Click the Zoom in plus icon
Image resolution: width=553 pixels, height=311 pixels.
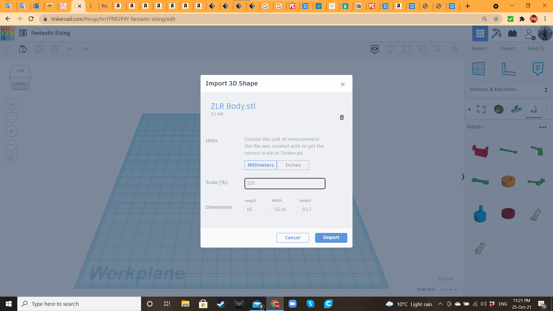coord(11,131)
